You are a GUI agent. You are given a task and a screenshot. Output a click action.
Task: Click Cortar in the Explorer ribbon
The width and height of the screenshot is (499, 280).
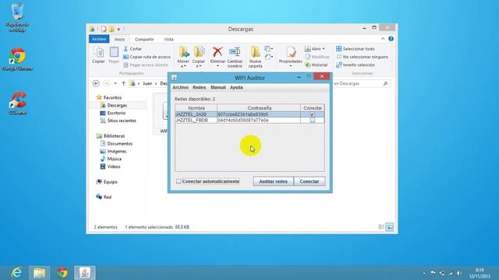133,49
